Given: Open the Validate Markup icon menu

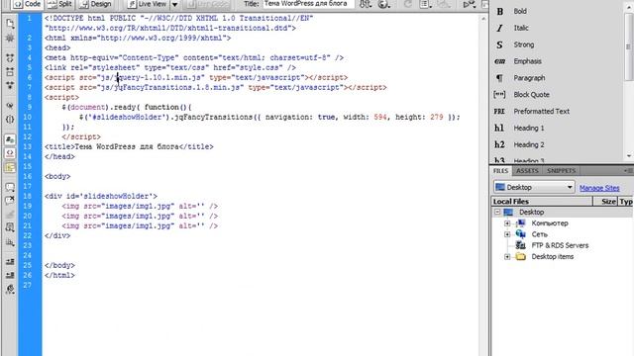Looking at the screenshot, I should pyautogui.click(x=469, y=4).
